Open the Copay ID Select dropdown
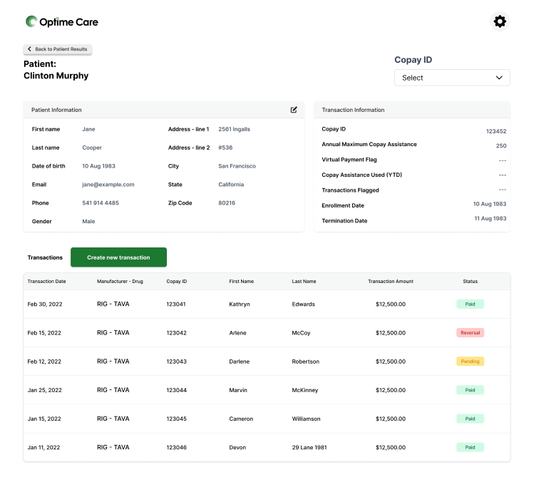 tap(452, 78)
